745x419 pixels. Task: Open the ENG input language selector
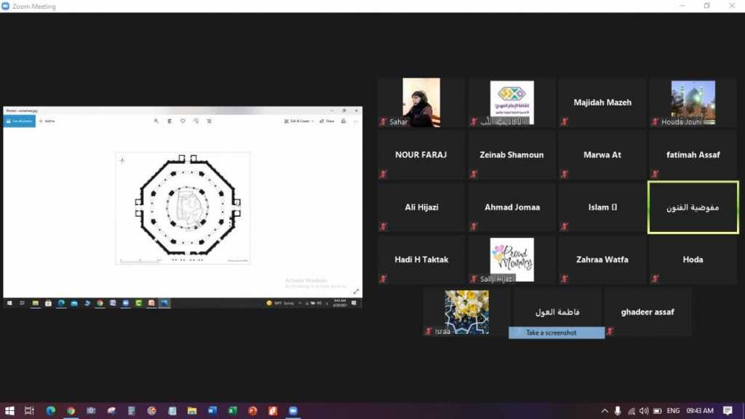674,411
